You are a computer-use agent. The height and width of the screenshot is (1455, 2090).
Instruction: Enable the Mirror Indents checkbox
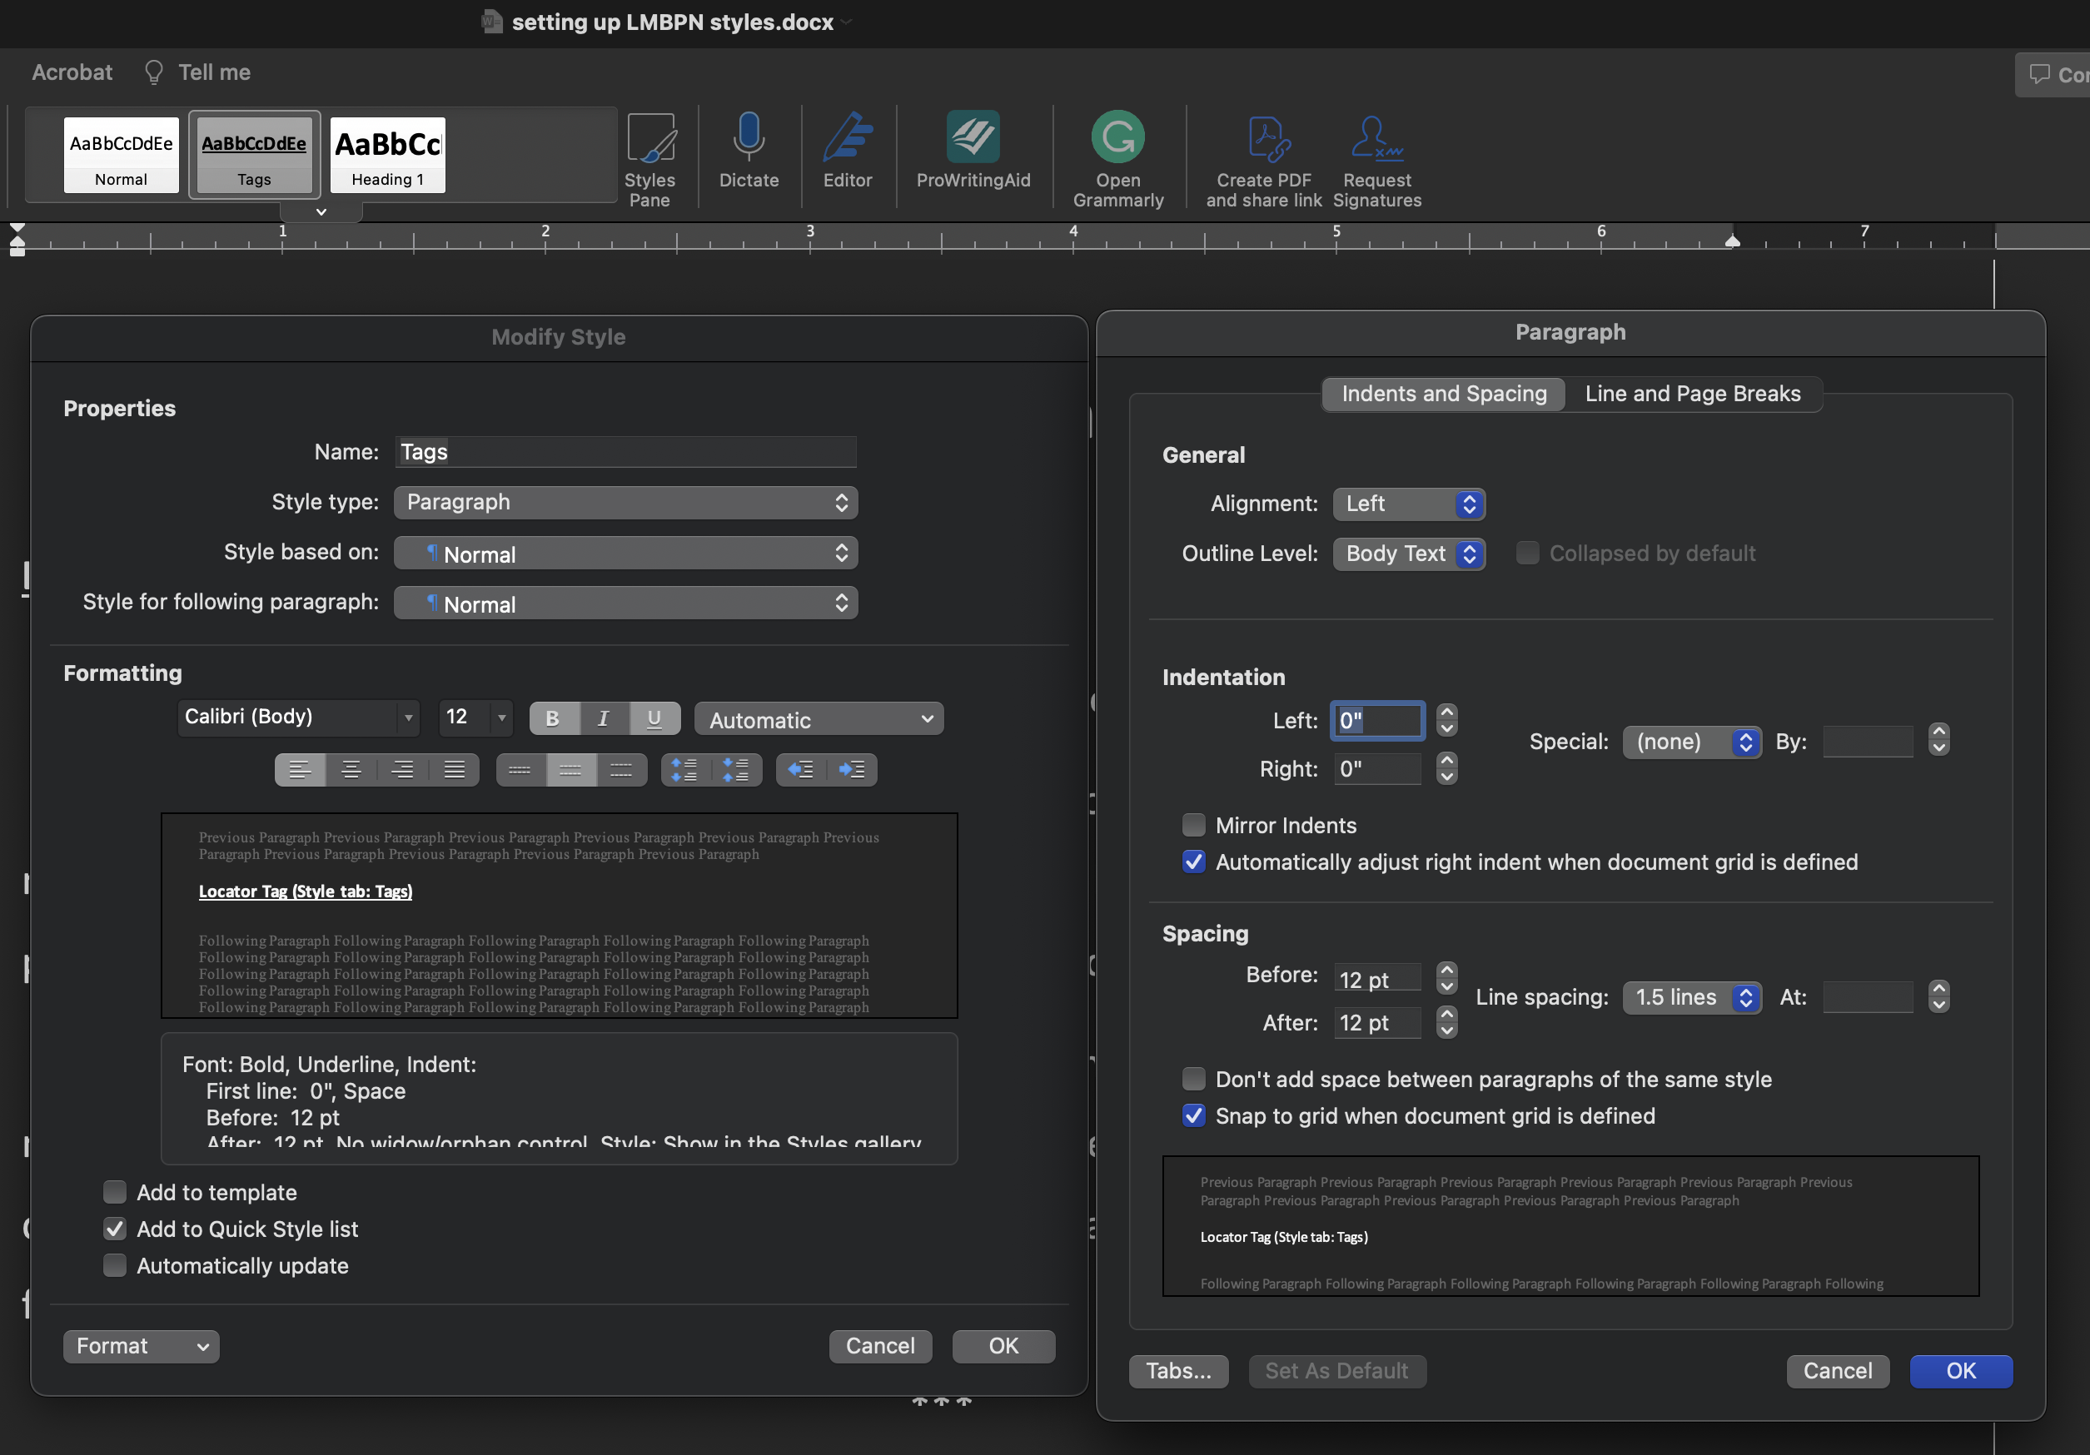(1193, 826)
